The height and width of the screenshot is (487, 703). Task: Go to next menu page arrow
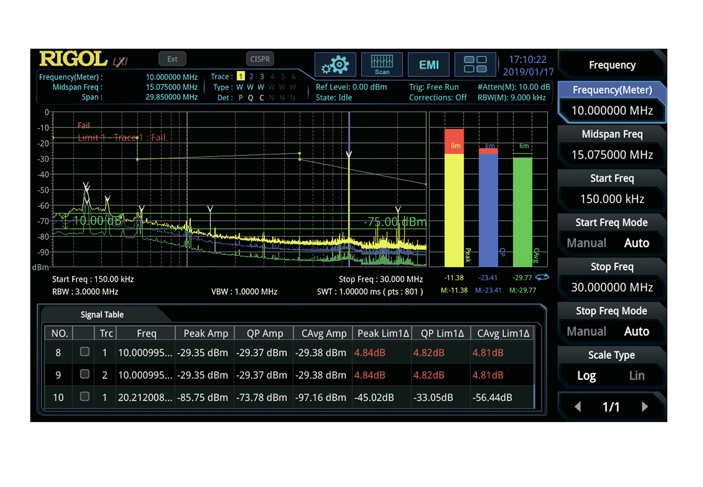tap(645, 406)
